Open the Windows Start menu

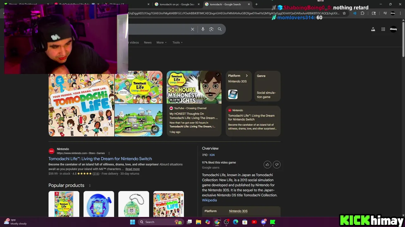click(x=133, y=222)
